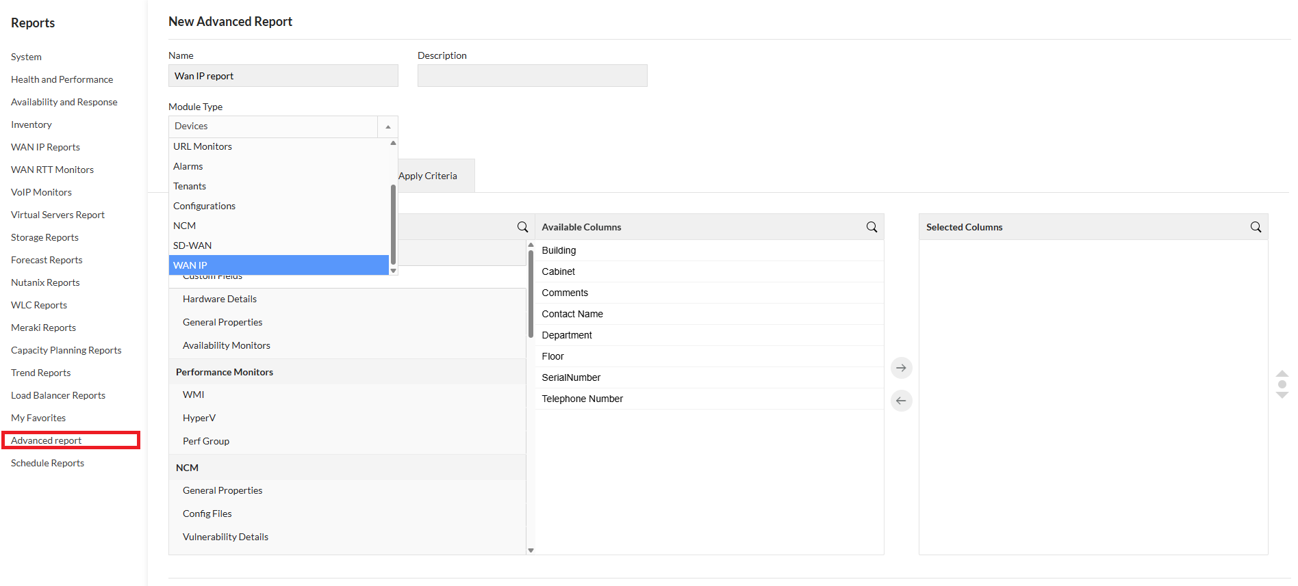Click move-up triangle beside Selected Columns
This screenshot has height=586, width=1298.
point(1282,373)
